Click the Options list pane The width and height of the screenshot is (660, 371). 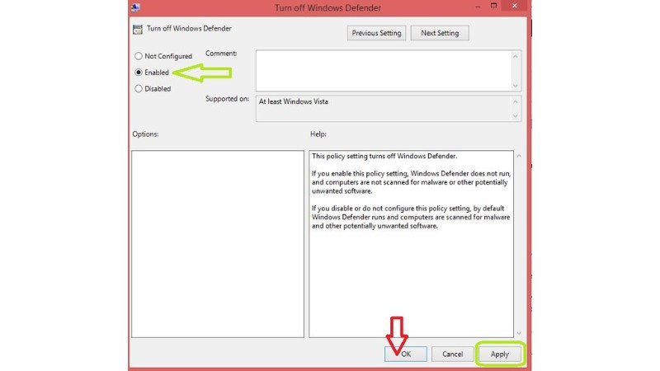tap(218, 244)
